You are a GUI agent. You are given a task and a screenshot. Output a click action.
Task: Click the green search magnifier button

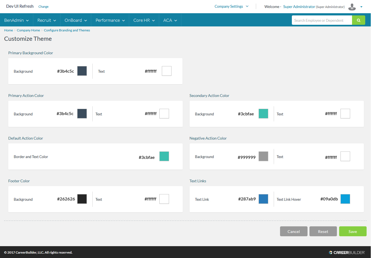[x=358, y=20]
